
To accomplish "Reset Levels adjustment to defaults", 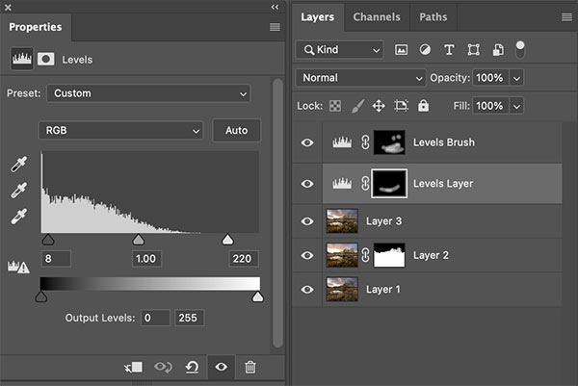I will (x=193, y=367).
